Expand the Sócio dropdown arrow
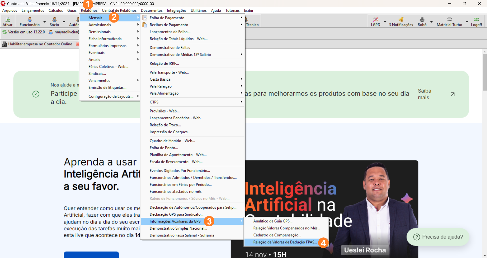The image size is (487, 258). coord(64,22)
